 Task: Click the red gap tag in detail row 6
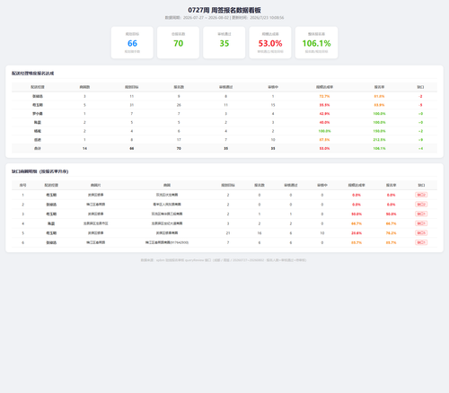(421, 242)
